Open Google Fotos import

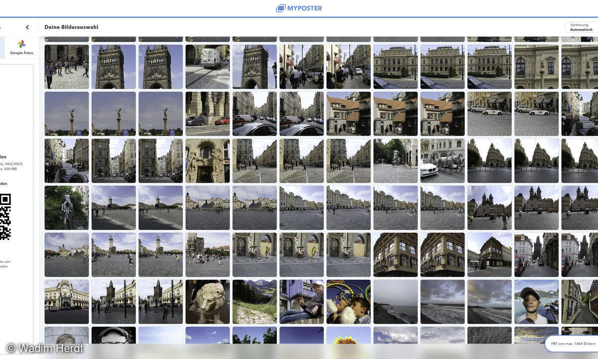click(x=21, y=47)
